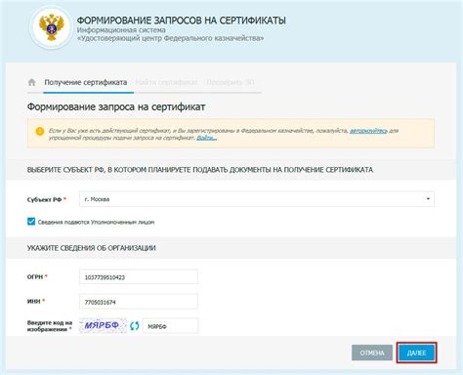Click the Federal Treasury emblem logo
The height and width of the screenshot is (375, 463).
point(51,27)
